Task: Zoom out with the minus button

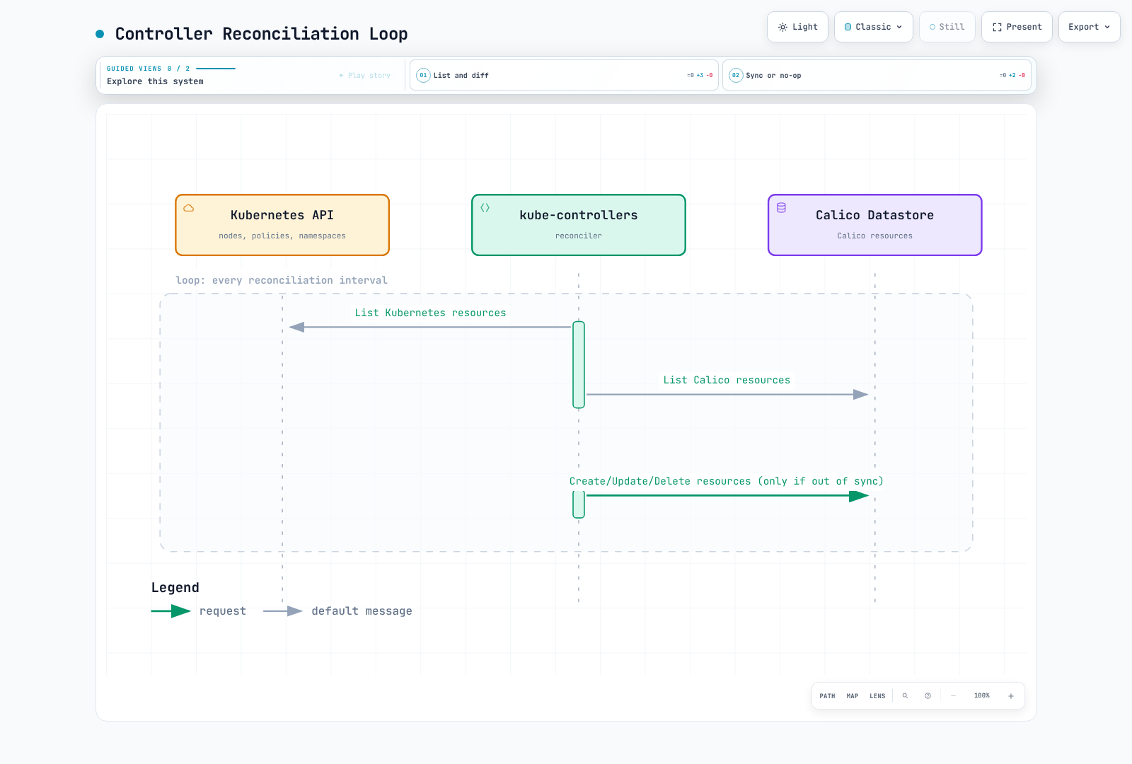Action: [x=953, y=696]
